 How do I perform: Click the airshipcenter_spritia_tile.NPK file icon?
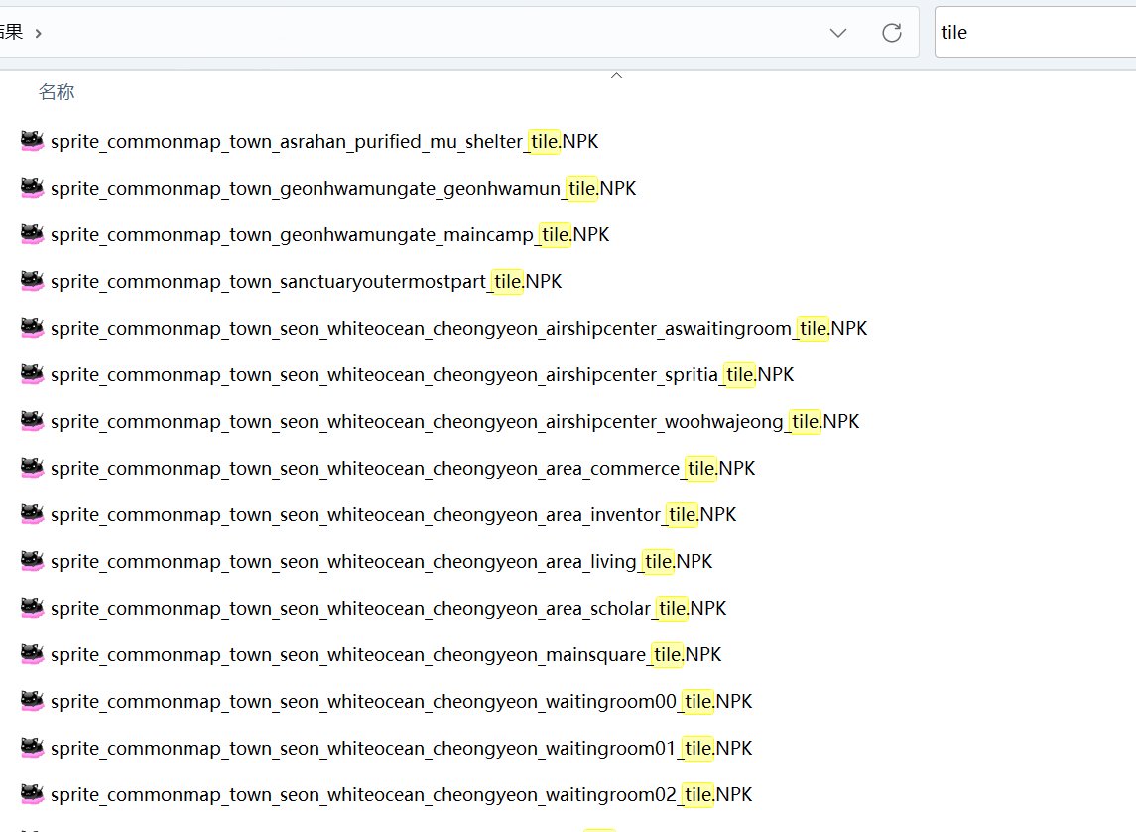pos(33,374)
